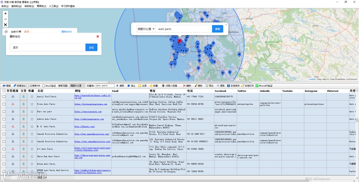Image resolution: width=359 pixels, height=182 pixels.
Task: Open the 周围50公里 dropdown on the map
Action: point(146,29)
